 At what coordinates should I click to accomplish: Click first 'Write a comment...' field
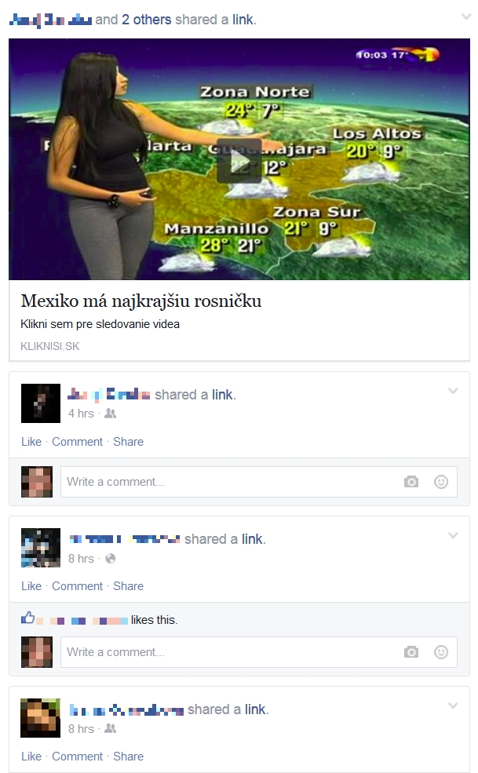(x=258, y=482)
